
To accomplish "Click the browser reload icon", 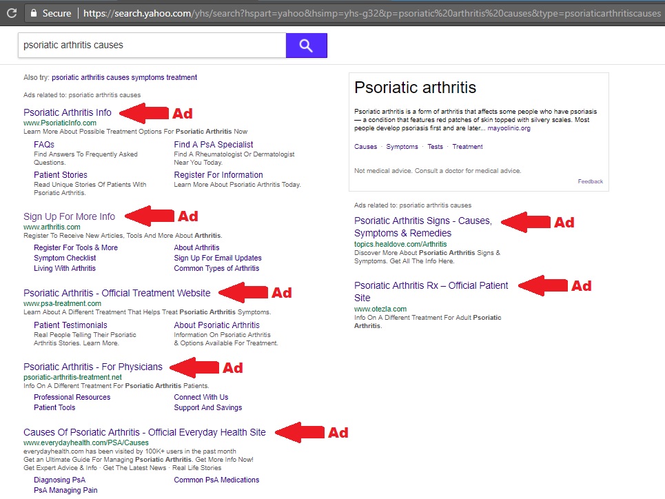I will (x=12, y=12).
